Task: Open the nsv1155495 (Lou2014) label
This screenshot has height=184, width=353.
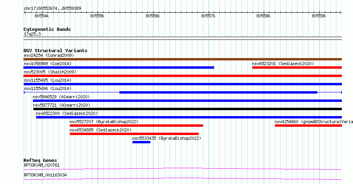Action: click(x=48, y=80)
